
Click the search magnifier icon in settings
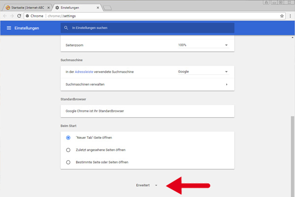(66, 28)
